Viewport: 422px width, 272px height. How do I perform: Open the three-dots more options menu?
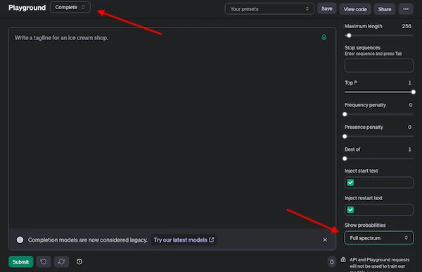pos(406,9)
